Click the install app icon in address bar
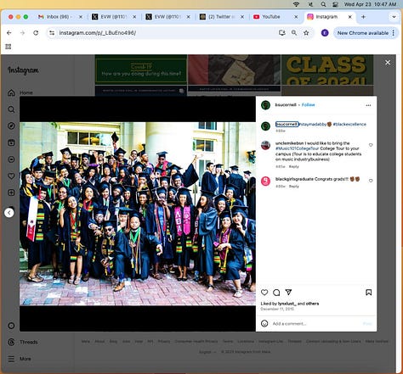Viewport: 403px width, 374px height. (282, 33)
